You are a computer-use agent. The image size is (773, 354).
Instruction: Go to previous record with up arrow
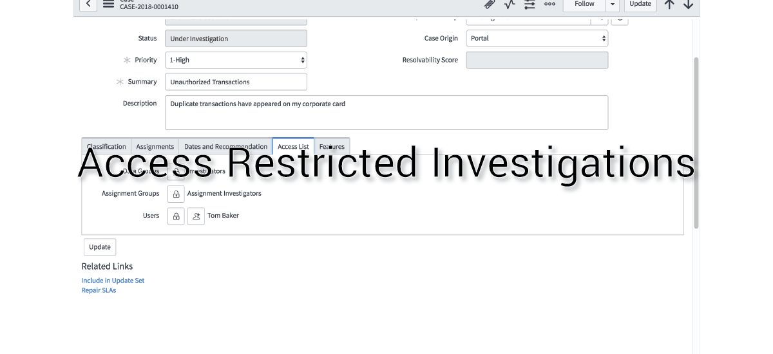pos(669,4)
